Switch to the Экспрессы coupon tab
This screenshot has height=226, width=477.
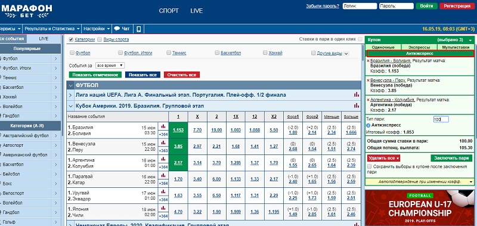coord(419,48)
